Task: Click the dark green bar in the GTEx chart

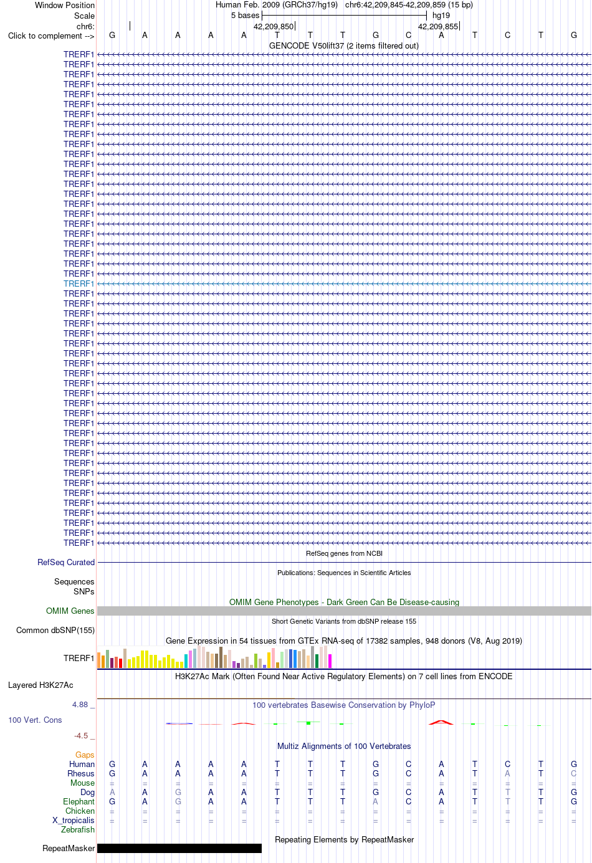Action: pos(317,661)
